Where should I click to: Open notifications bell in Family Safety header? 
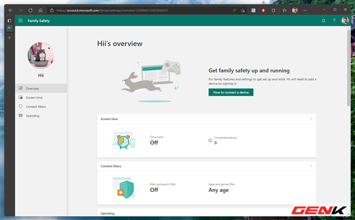(x=323, y=21)
